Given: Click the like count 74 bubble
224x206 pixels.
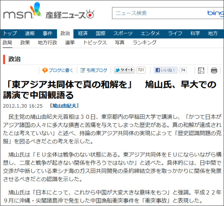Looking at the screenshot, I should pos(183,70).
